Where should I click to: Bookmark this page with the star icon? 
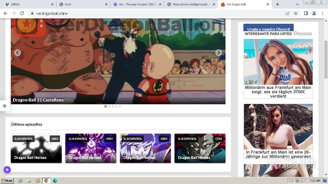296,13
